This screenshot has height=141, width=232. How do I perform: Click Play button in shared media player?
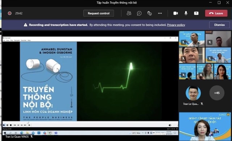4,125
